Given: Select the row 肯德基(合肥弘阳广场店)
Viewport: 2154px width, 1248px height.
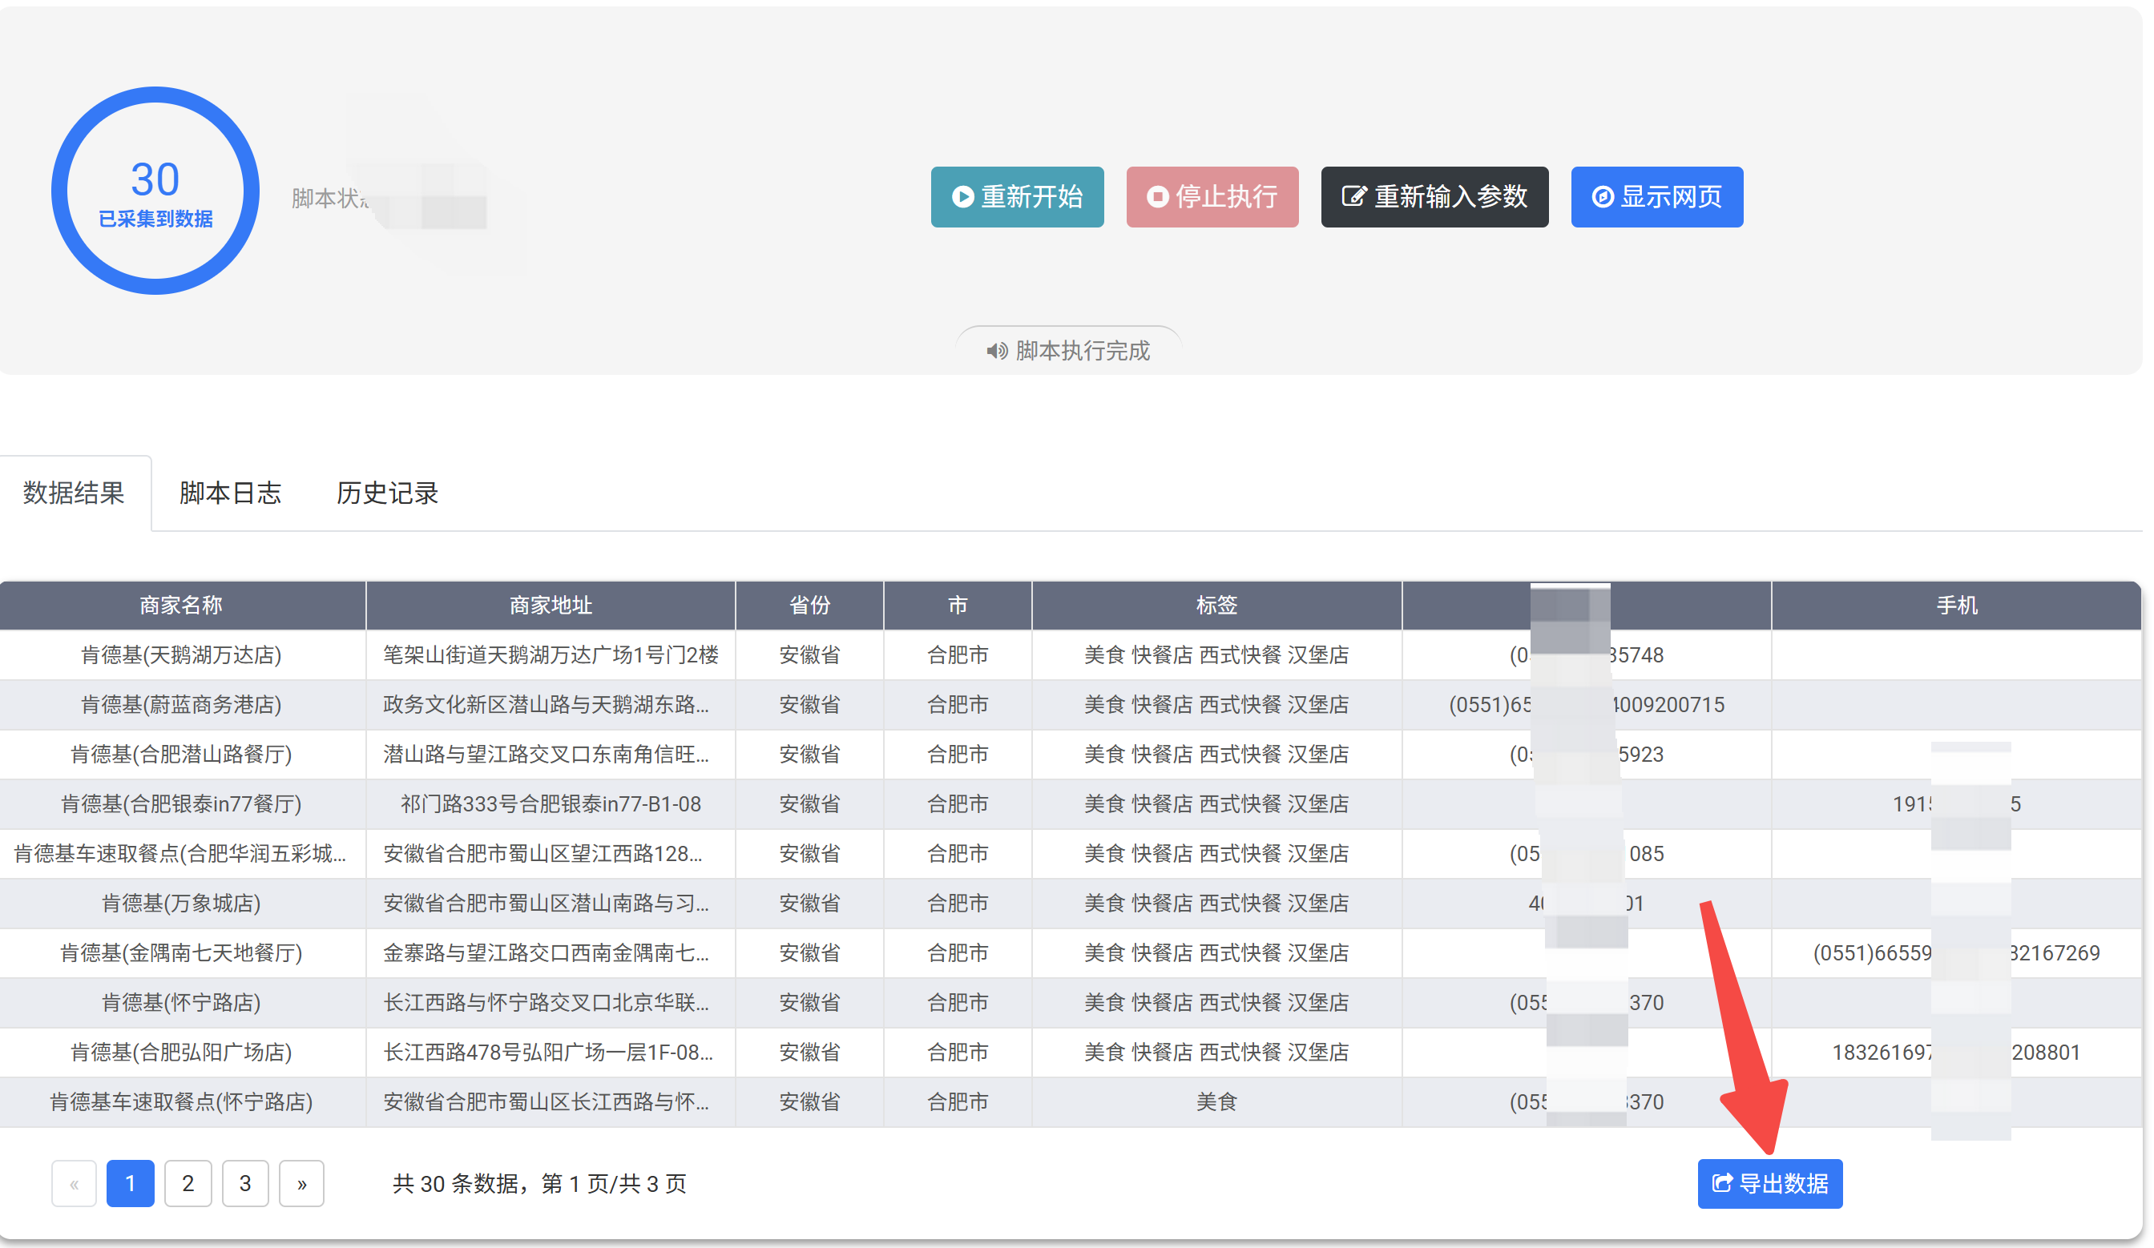Looking at the screenshot, I should pyautogui.click(x=1070, y=1052).
